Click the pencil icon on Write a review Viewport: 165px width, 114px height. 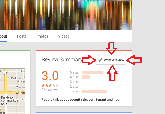[100, 60]
